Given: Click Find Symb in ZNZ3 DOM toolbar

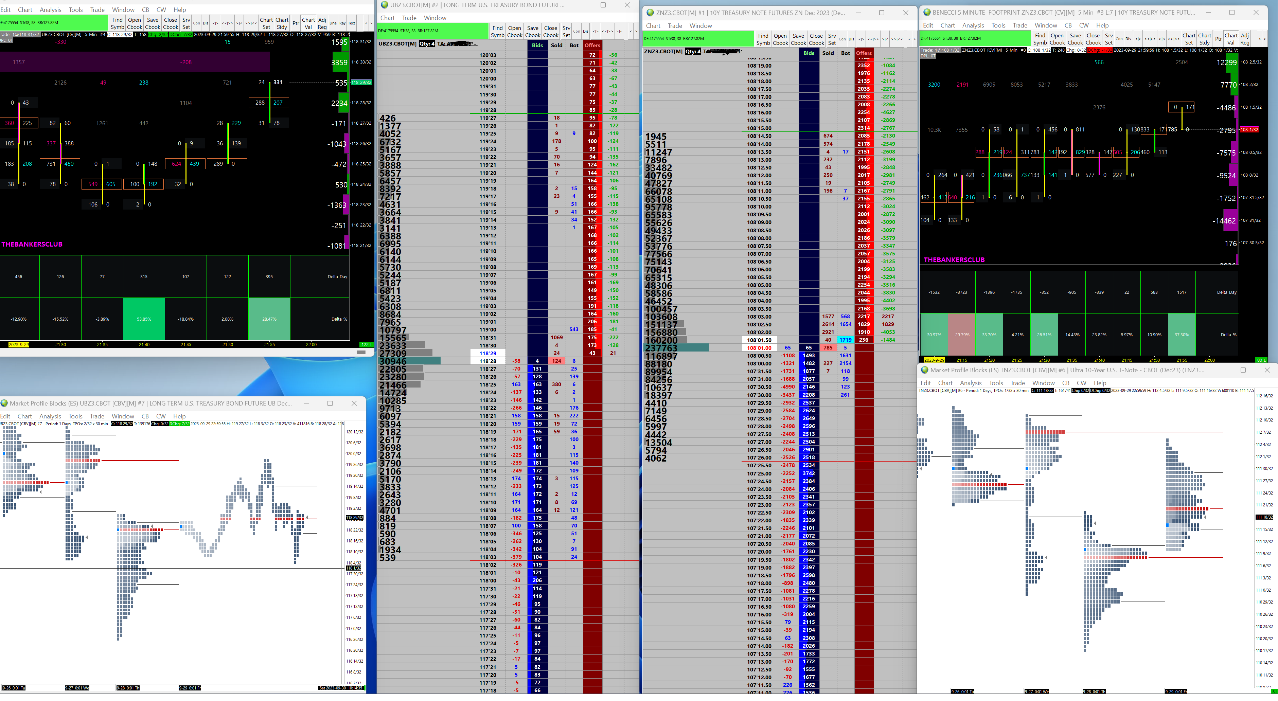Looking at the screenshot, I should coord(763,39).
